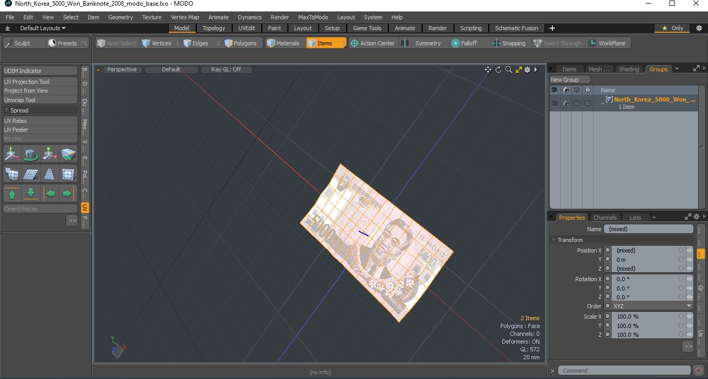Add a new layout tab with plus icon

tap(552, 28)
